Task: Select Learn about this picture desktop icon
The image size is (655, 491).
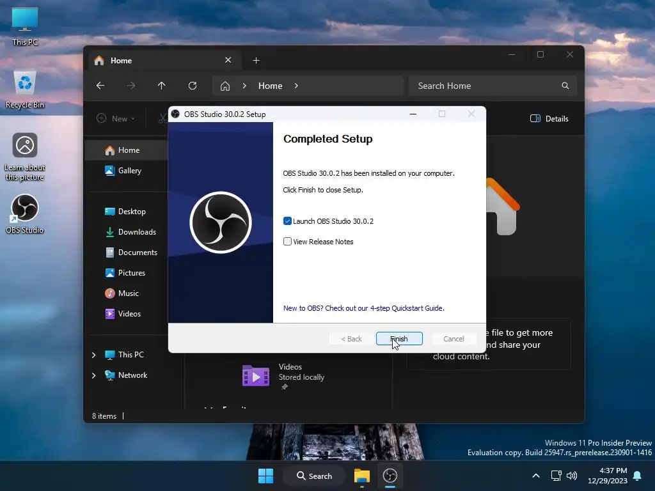Action: 25,157
